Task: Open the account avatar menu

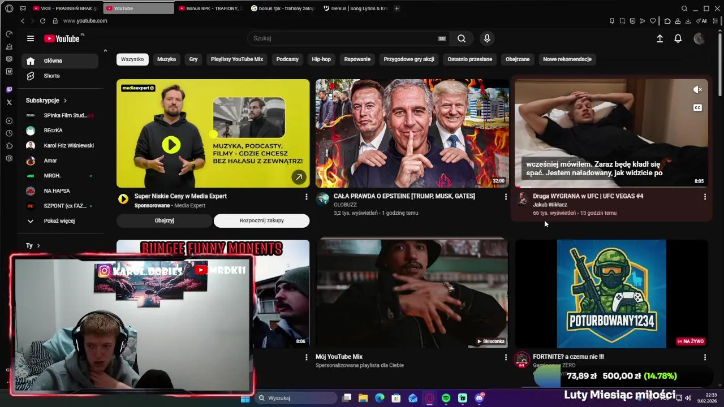Action: click(x=699, y=38)
